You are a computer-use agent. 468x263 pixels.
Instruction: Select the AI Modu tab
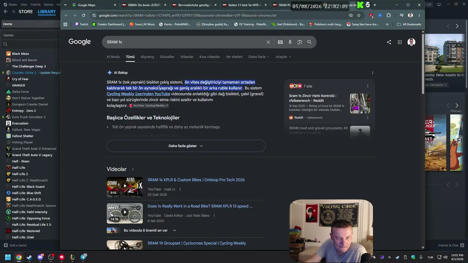click(x=113, y=57)
